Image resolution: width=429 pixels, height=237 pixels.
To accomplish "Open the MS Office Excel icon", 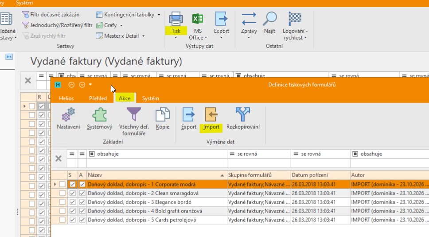I will (198, 19).
